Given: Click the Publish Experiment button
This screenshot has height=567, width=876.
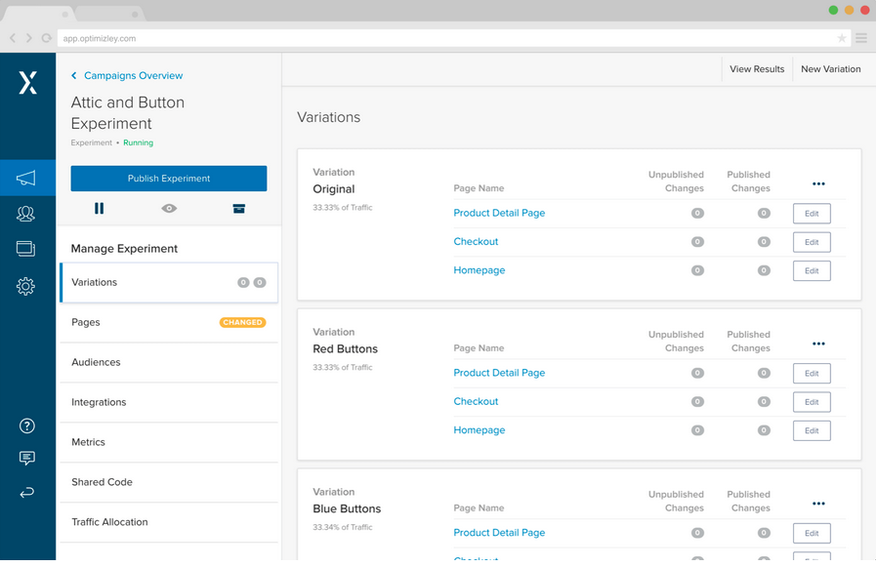Looking at the screenshot, I should [x=169, y=179].
